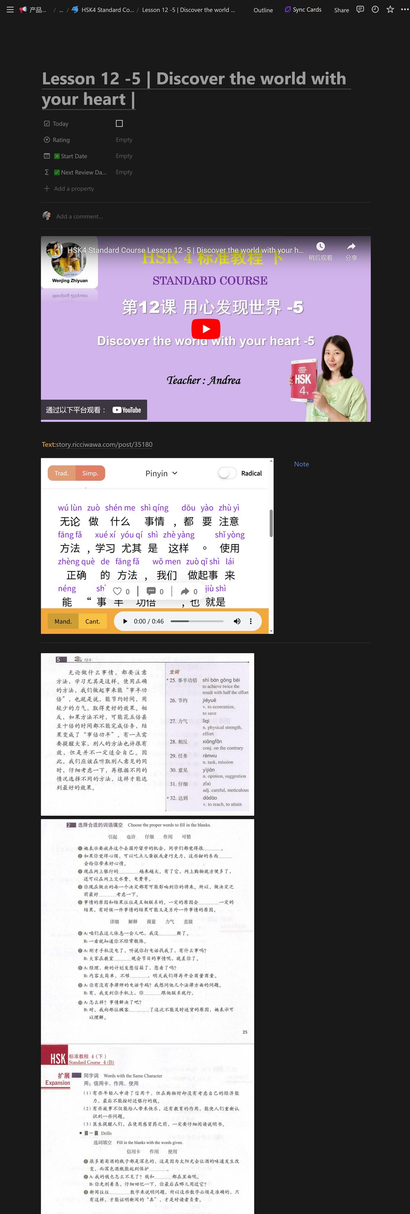Like the post with heart icon

(117, 591)
